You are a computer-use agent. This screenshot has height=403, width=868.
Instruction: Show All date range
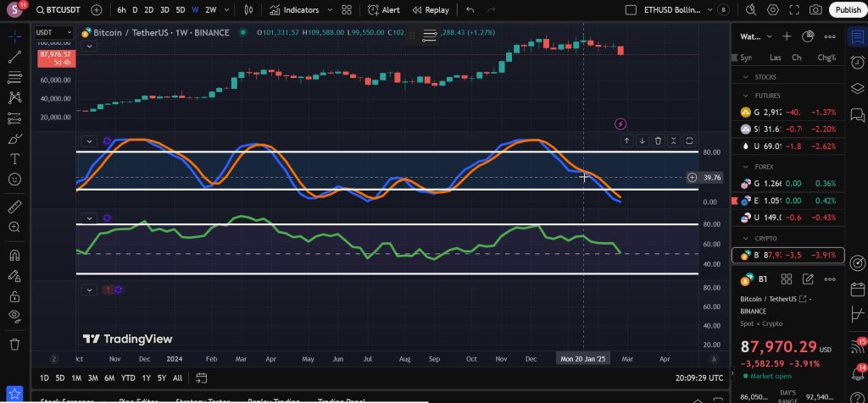177,378
